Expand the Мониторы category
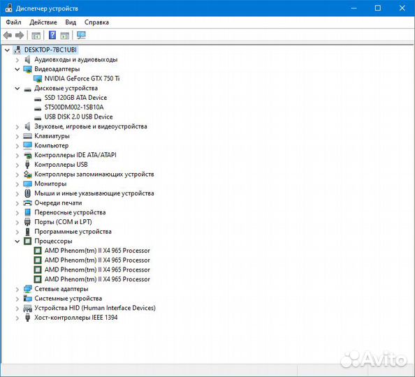 [x=17, y=184]
